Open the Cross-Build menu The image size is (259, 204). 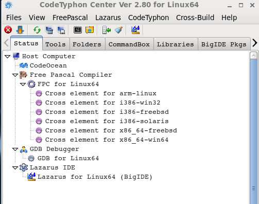[x=195, y=18]
